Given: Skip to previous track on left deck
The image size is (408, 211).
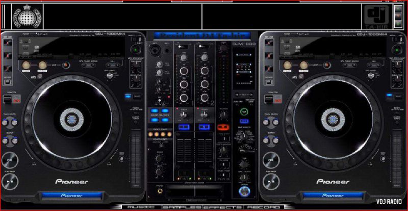Looking at the screenshot, I should 5,122.
